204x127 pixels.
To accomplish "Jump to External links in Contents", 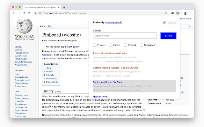I will pyautogui.click(x=52, y=82).
